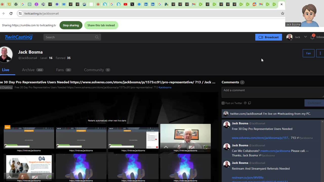Viewport: 324px width, 182px height.
Task: Bookmark this page with the star icon
Action: pyautogui.click(x=282, y=13)
